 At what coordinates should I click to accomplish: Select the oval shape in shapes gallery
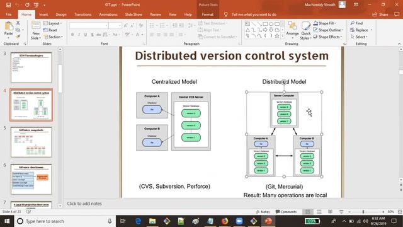271,24
